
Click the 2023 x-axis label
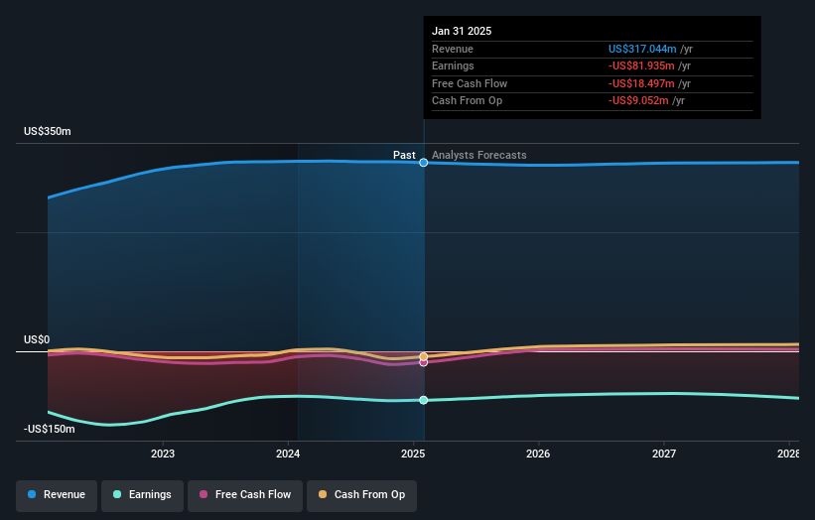[163, 454]
